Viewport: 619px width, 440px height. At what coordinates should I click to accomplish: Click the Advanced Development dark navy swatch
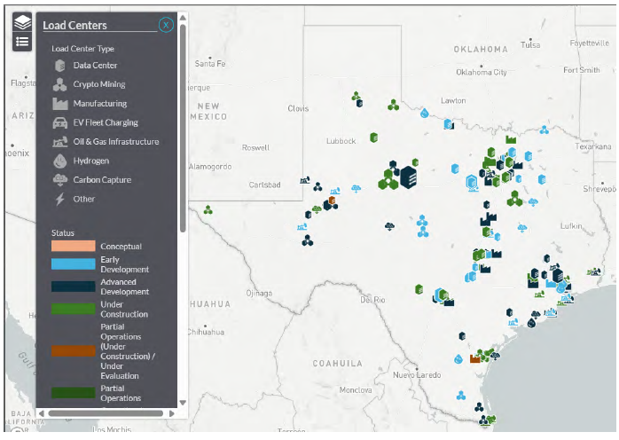coord(73,287)
